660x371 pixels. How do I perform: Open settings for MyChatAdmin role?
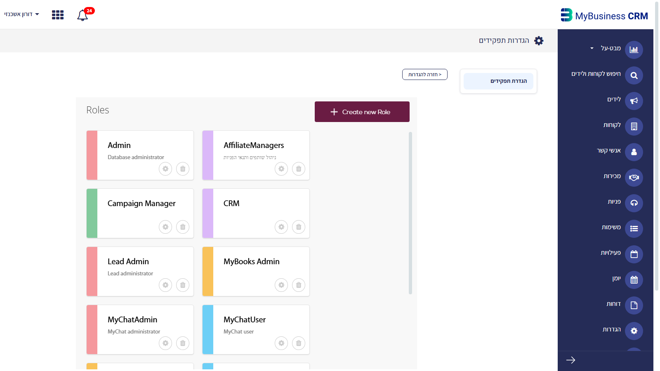point(165,343)
